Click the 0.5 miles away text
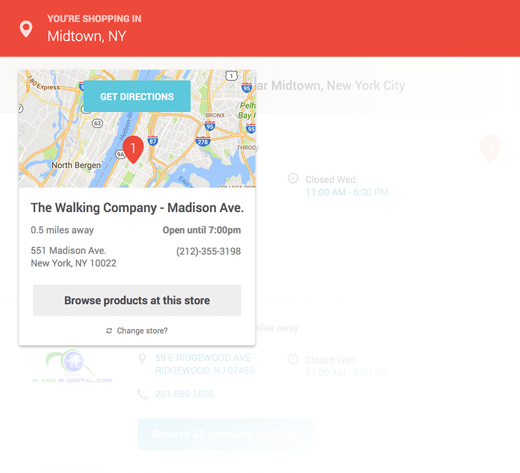 (62, 230)
